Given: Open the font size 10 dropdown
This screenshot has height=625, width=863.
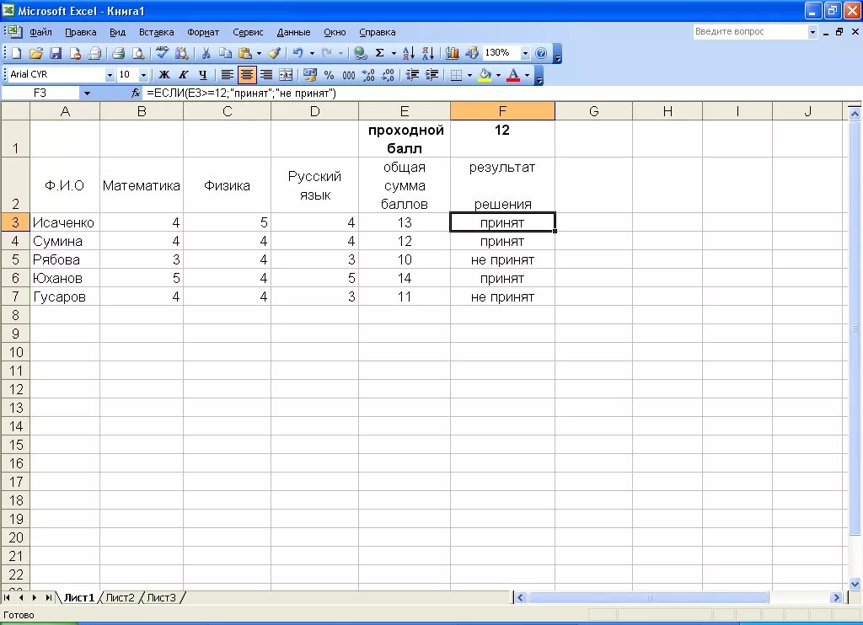Looking at the screenshot, I should click(143, 75).
